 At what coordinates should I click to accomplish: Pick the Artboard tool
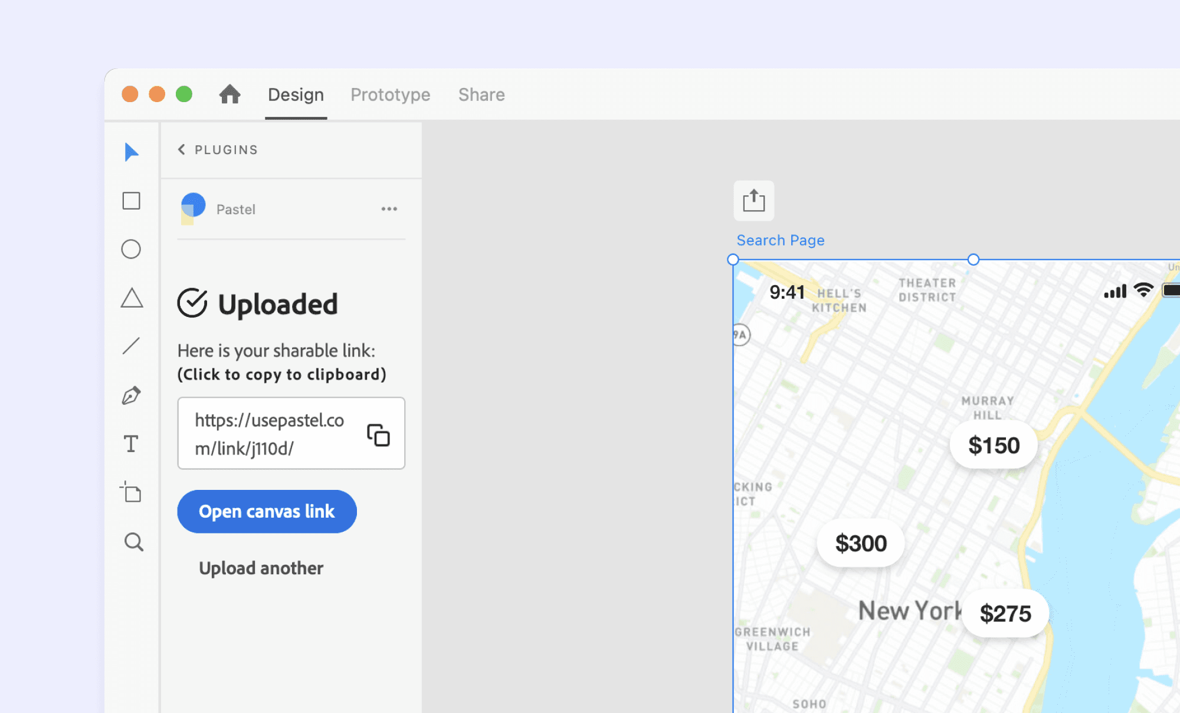[x=131, y=493]
